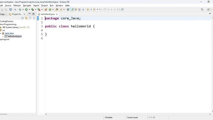Click the Back navigation arrow
The width and height of the screenshot is (213, 120).
(x=108, y=10)
